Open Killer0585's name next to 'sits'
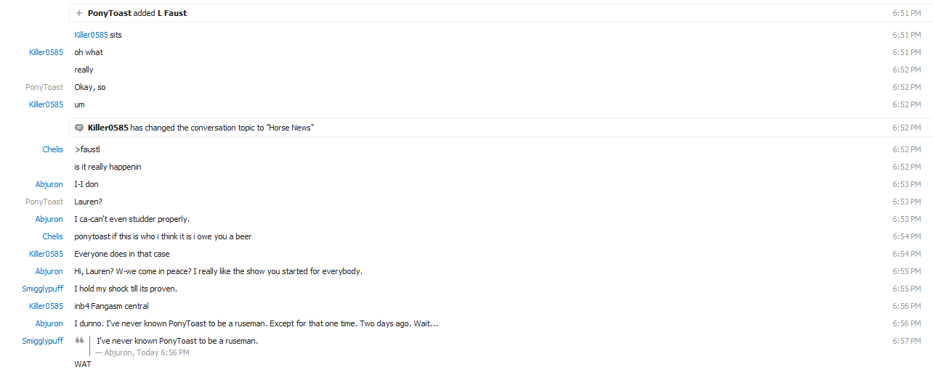The image size is (933, 372). pyautogui.click(x=91, y=35)
